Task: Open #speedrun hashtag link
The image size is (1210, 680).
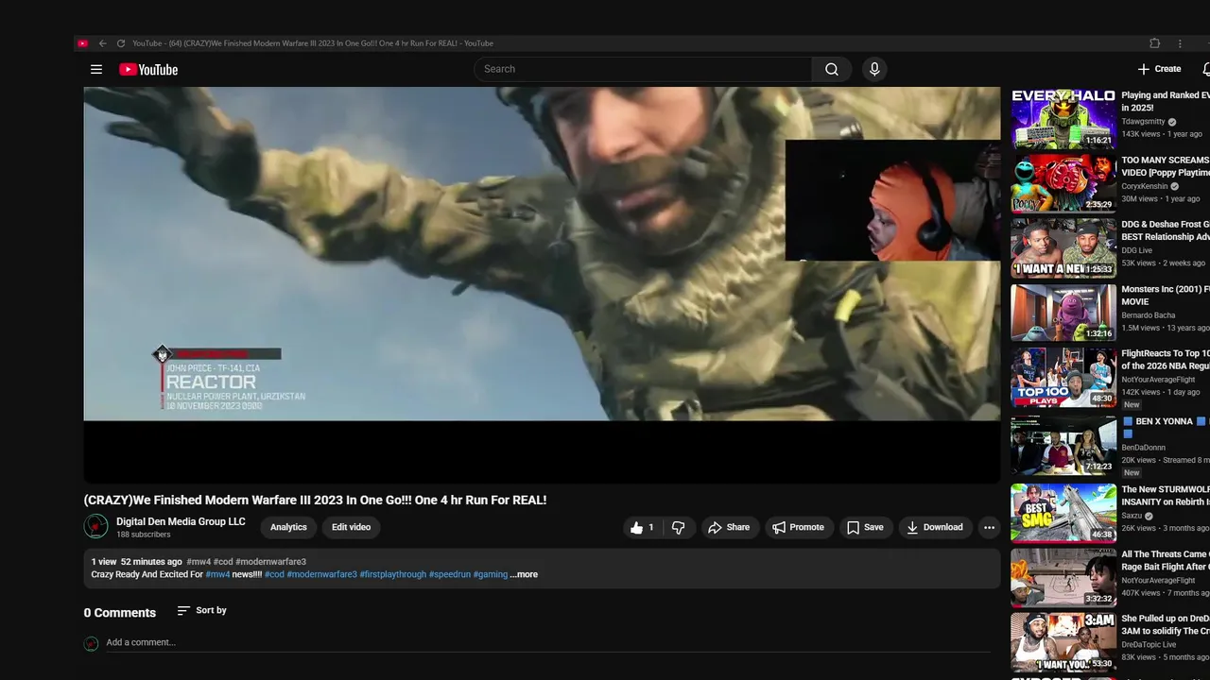Action: 450,574
